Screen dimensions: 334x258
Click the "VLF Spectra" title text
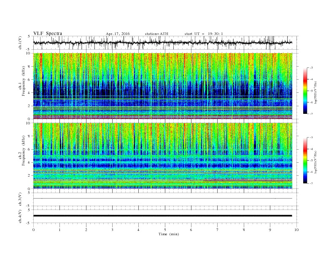point(48,33)
